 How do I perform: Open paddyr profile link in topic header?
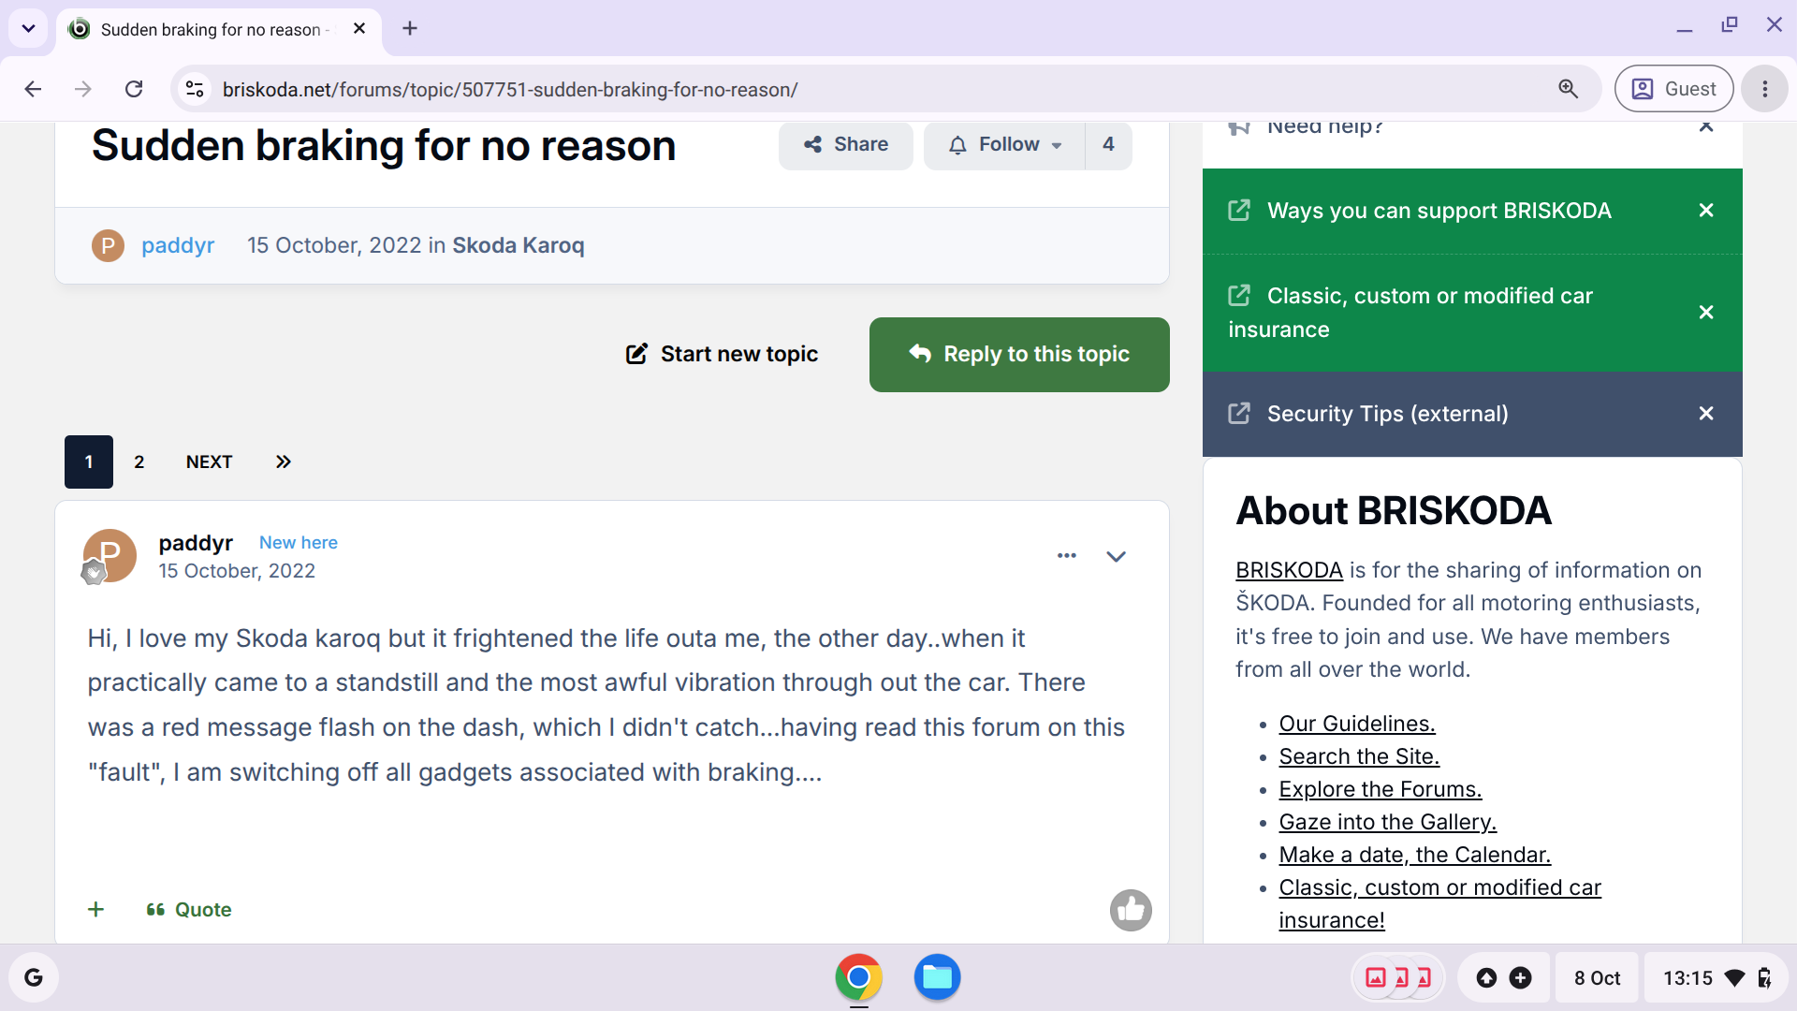point(178,245)
